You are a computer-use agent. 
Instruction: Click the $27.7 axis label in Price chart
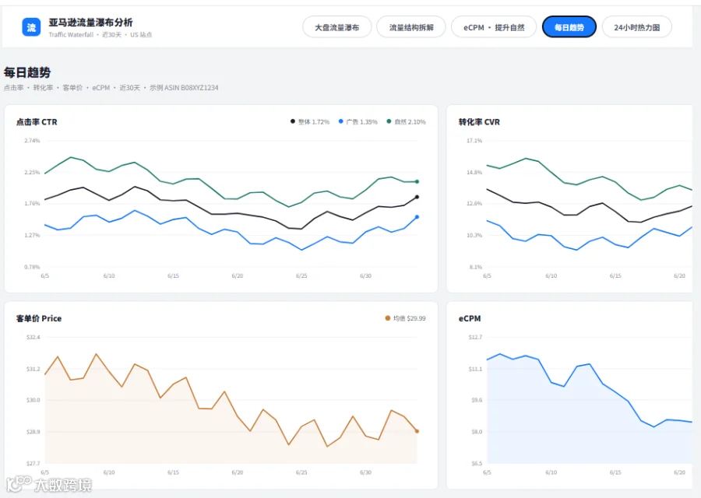33,463
